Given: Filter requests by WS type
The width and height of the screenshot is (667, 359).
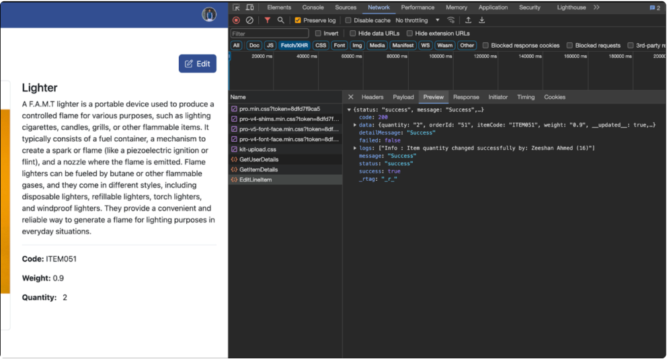Looking at the screenshot, I should click(426, 46).
